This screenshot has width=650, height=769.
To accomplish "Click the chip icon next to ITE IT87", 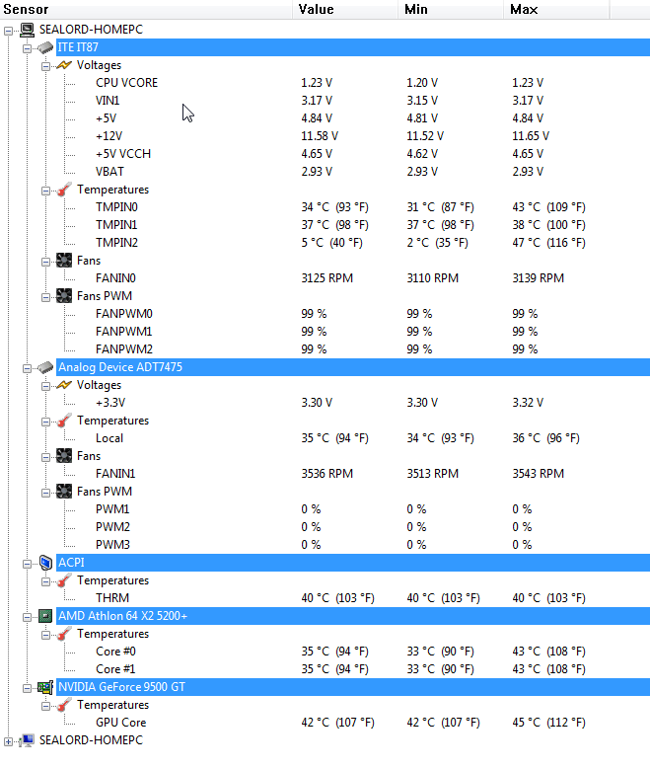I will pyautogui.click(x=45, y=47).
